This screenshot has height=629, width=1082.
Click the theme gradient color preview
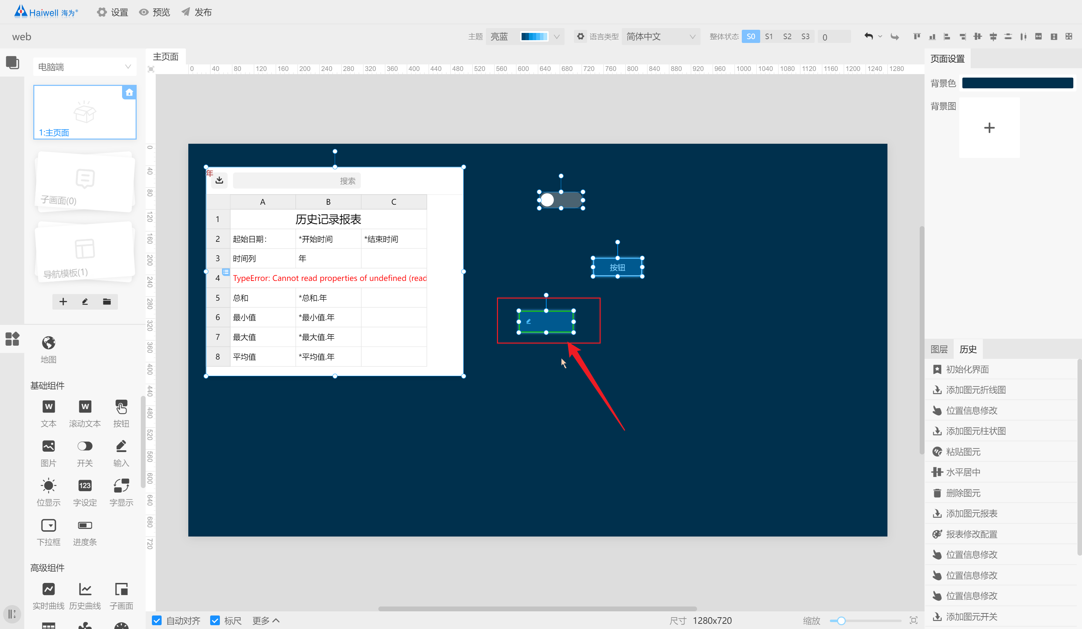[534, 36]
